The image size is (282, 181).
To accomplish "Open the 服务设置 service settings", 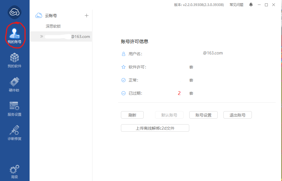I will coord(15,109).
